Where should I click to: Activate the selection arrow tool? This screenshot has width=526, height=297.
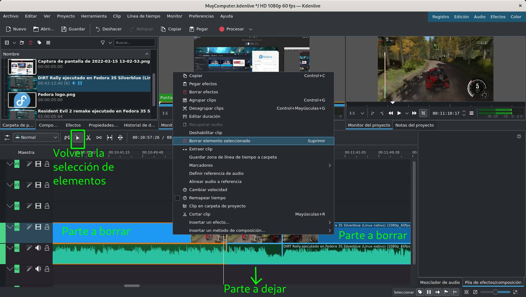tap(78, 138)
